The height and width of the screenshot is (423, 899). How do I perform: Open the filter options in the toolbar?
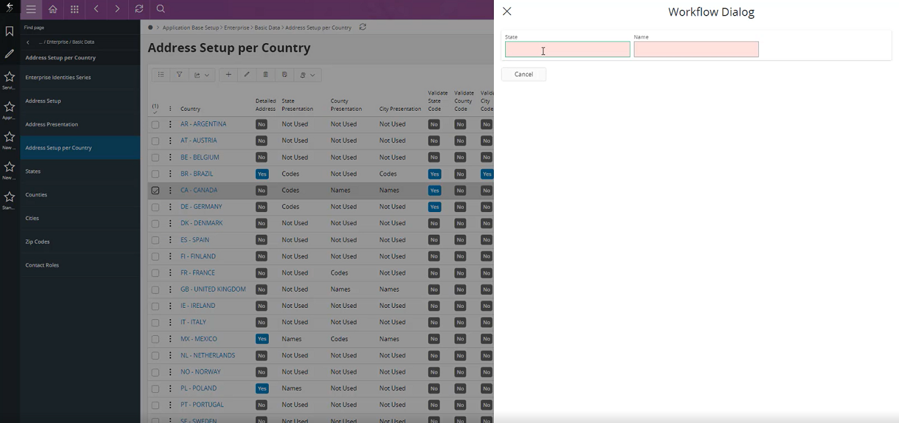tap(179, 74)
